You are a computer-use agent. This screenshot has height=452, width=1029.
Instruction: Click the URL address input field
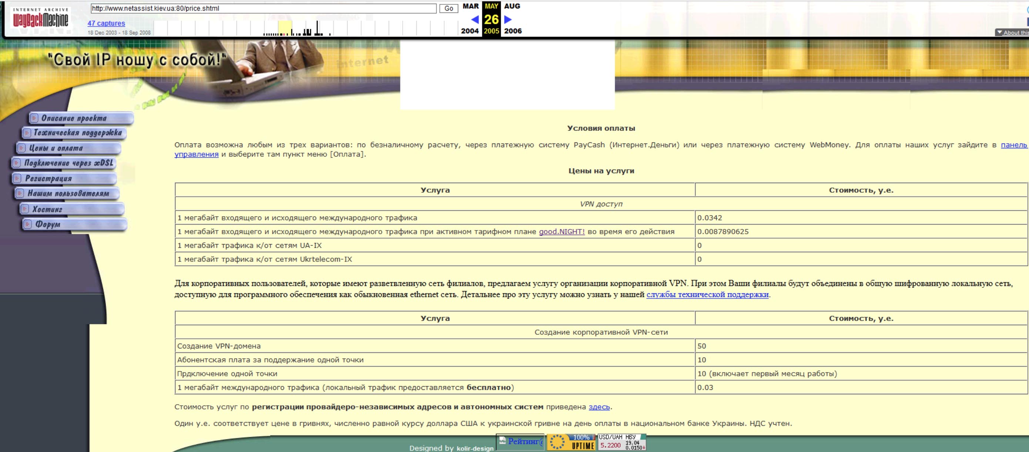tap(263, 9)
